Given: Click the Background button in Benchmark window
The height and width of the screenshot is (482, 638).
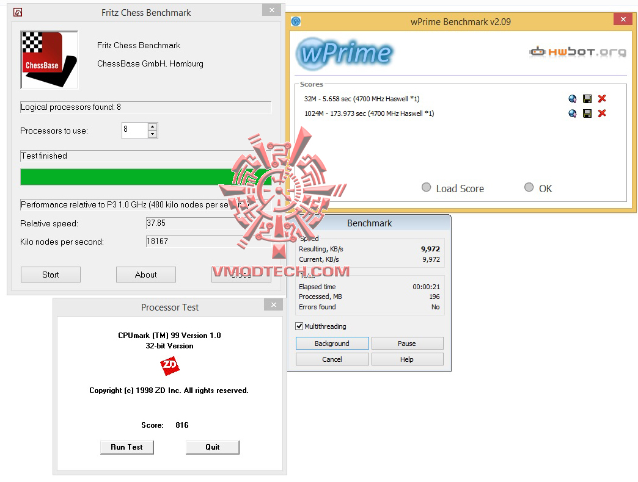Looking at the screenshot, I should [x=332, y=343].
